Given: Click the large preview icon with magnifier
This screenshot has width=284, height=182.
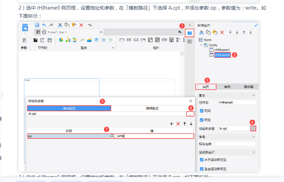Looking at the screenshot, I should click(25, 28).
